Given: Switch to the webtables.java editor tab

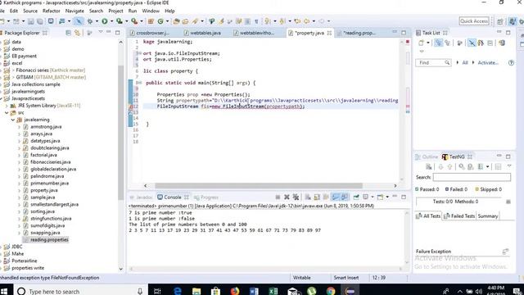Looking at the screenshot, I should (x=202, y=33).
